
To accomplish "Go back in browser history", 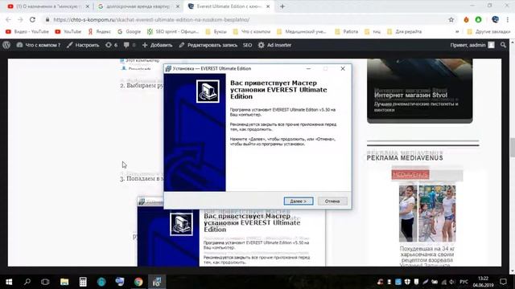I will [x=8, y=19].
